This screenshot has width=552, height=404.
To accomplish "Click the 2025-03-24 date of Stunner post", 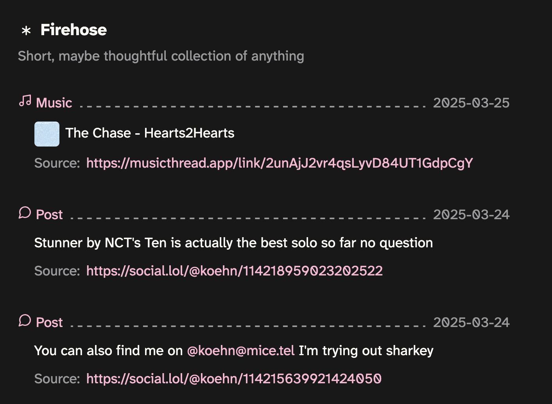I will pos(471,215).
